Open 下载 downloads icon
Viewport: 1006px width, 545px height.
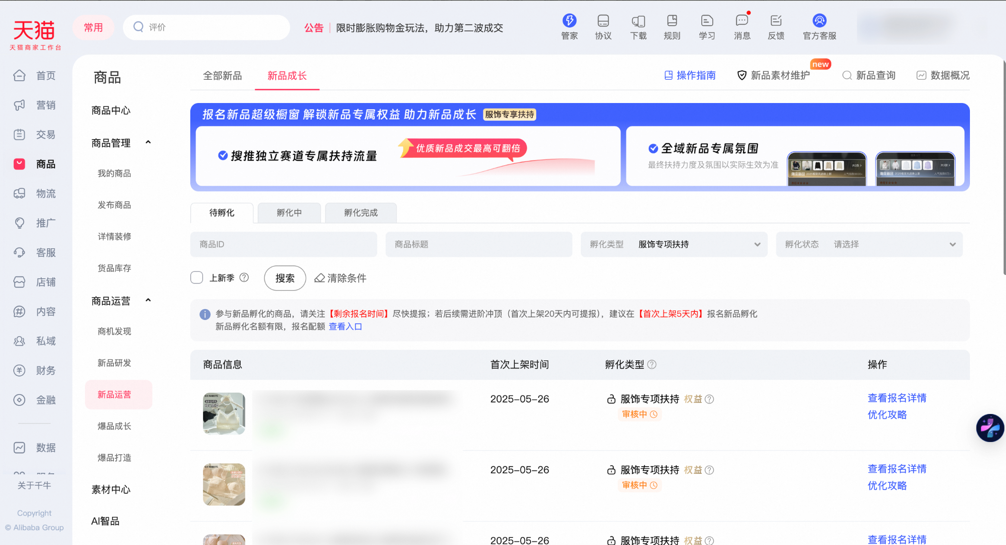click(638, 27)
